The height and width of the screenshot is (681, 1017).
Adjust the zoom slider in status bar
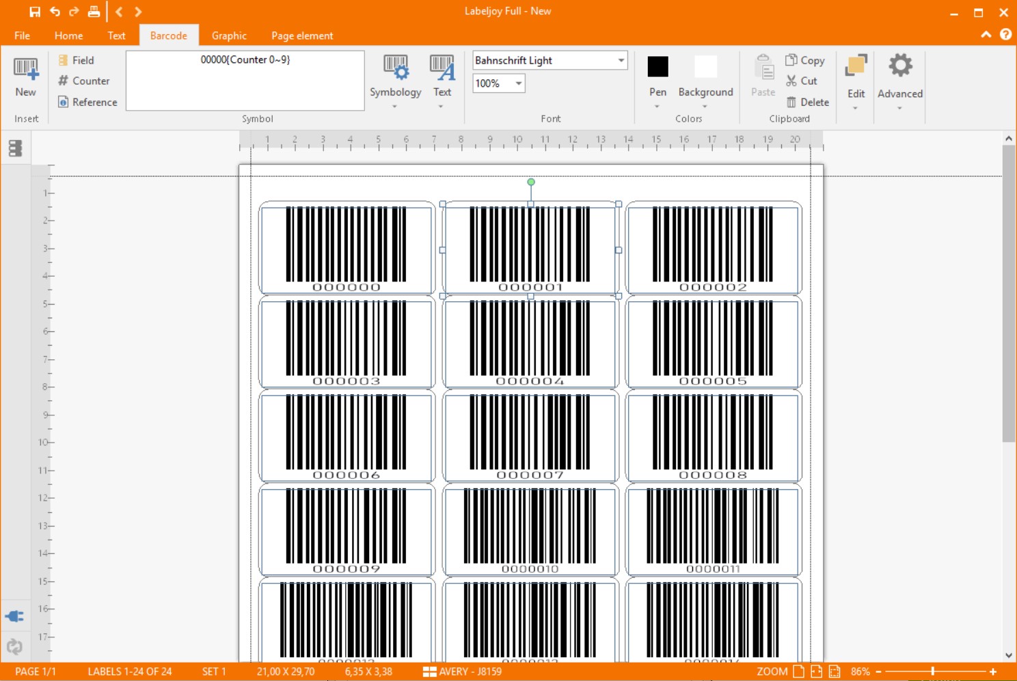coord(932,672)
